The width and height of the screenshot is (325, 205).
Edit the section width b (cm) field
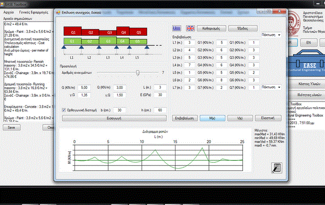[120, 110]
